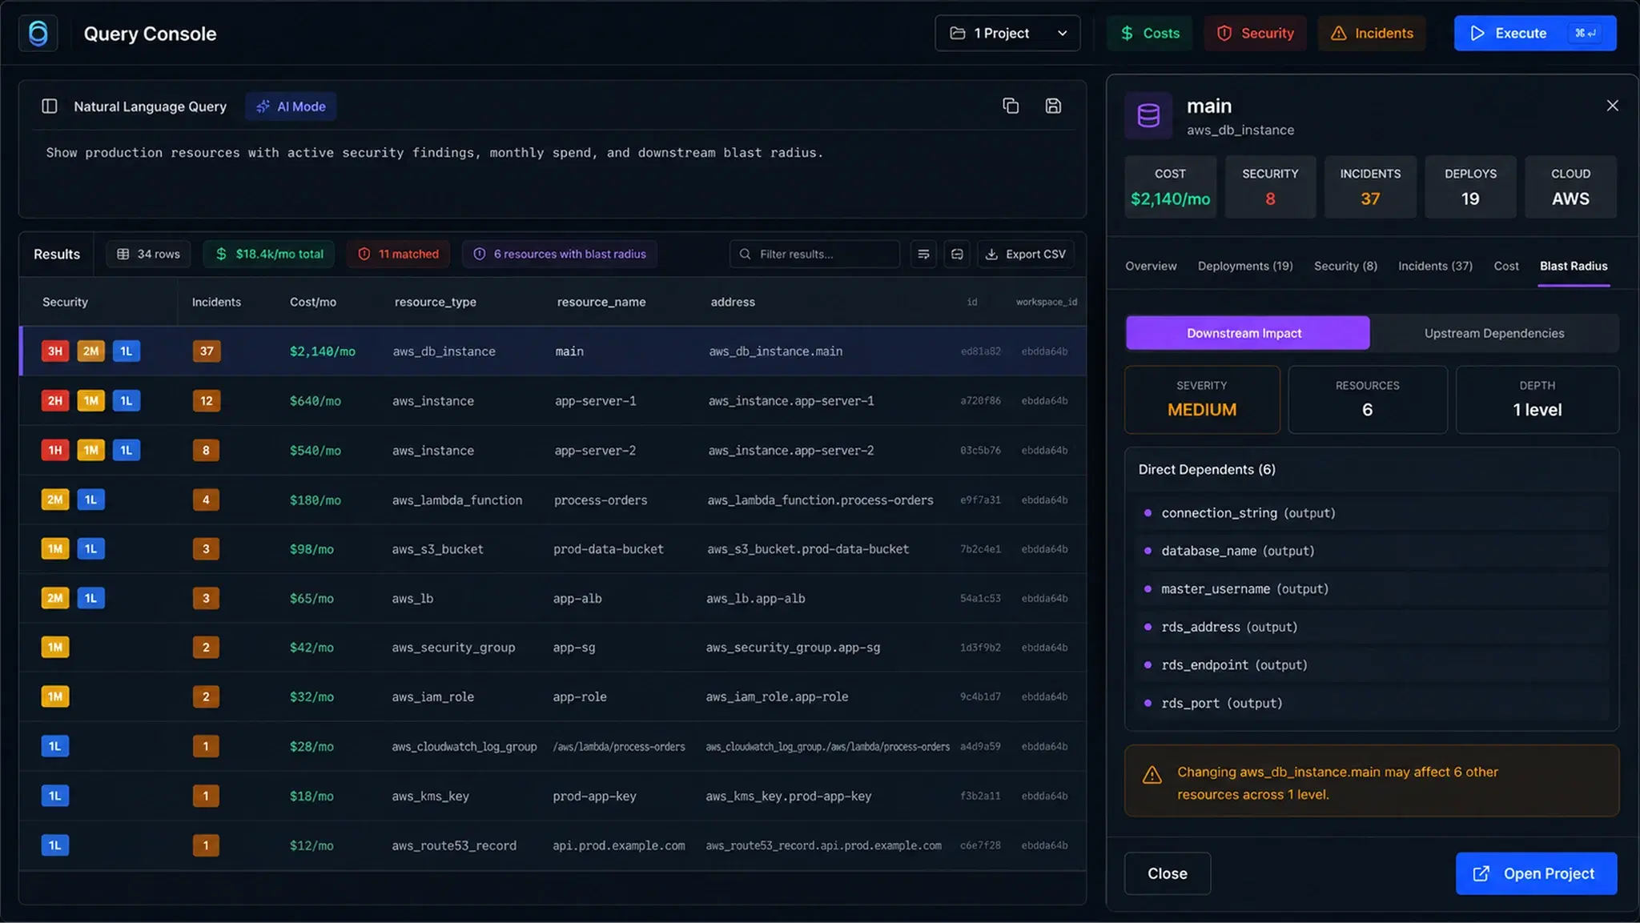1640x923 pixels.
Task: Click the 34 rows chip
Action: coord(148,254)
